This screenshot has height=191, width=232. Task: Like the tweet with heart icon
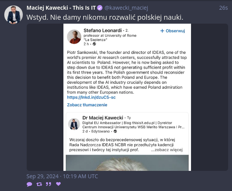(58, 184)
